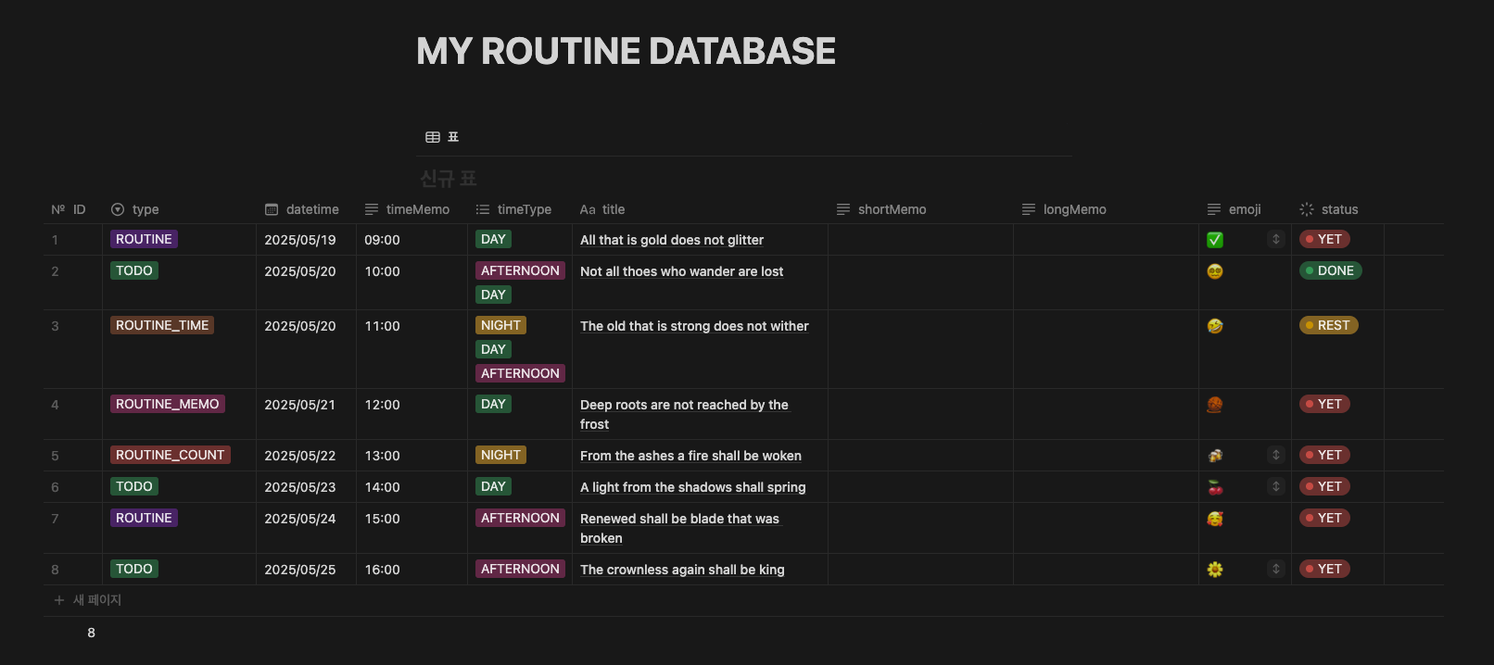The image size is (1494, 665).
Task: Select the ROUTINE_COUNT type tag
Action: click(x=171, y=455)
